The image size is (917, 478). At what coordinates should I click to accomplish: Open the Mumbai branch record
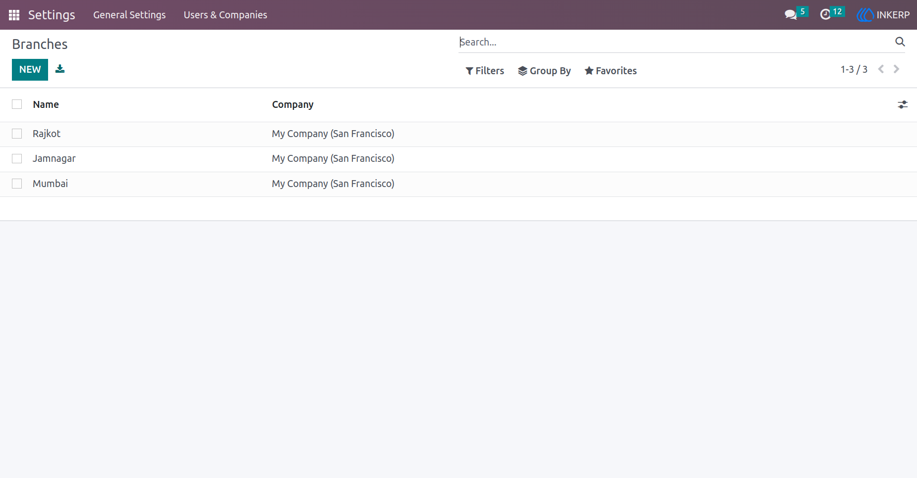click(50, 184)
